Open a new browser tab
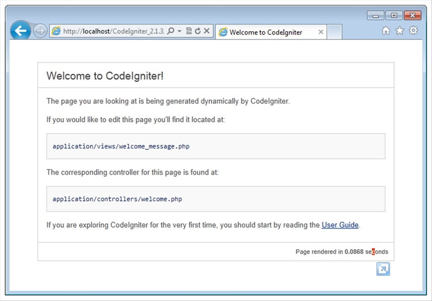 coord(335,32)
